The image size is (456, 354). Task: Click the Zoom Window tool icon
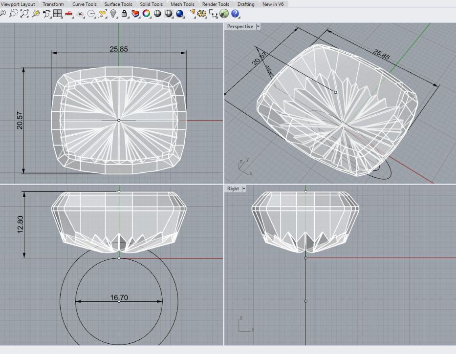[x=14, y=14]
